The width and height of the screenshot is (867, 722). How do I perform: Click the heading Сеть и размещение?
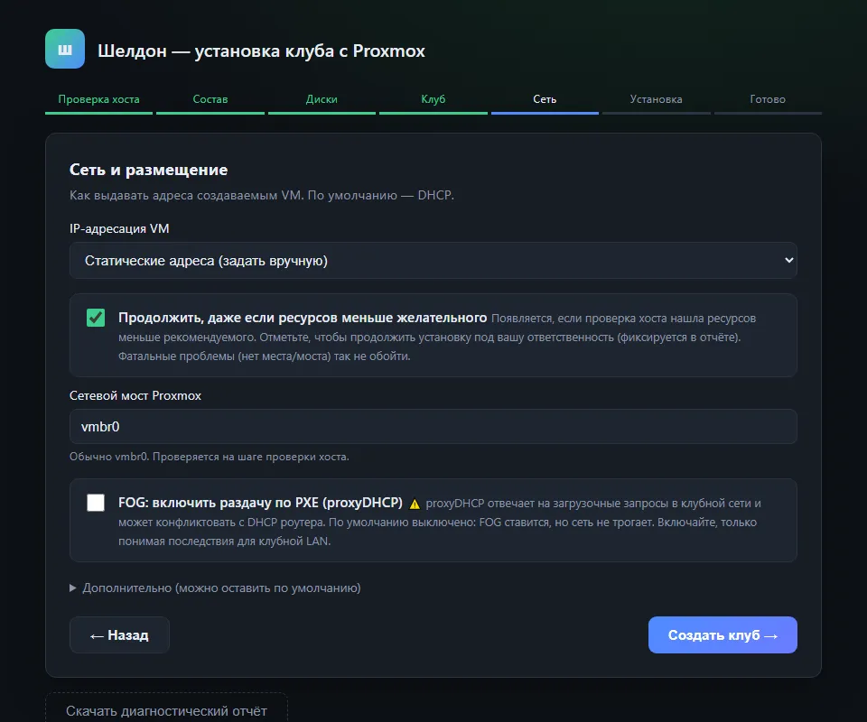tap(148, 170)
